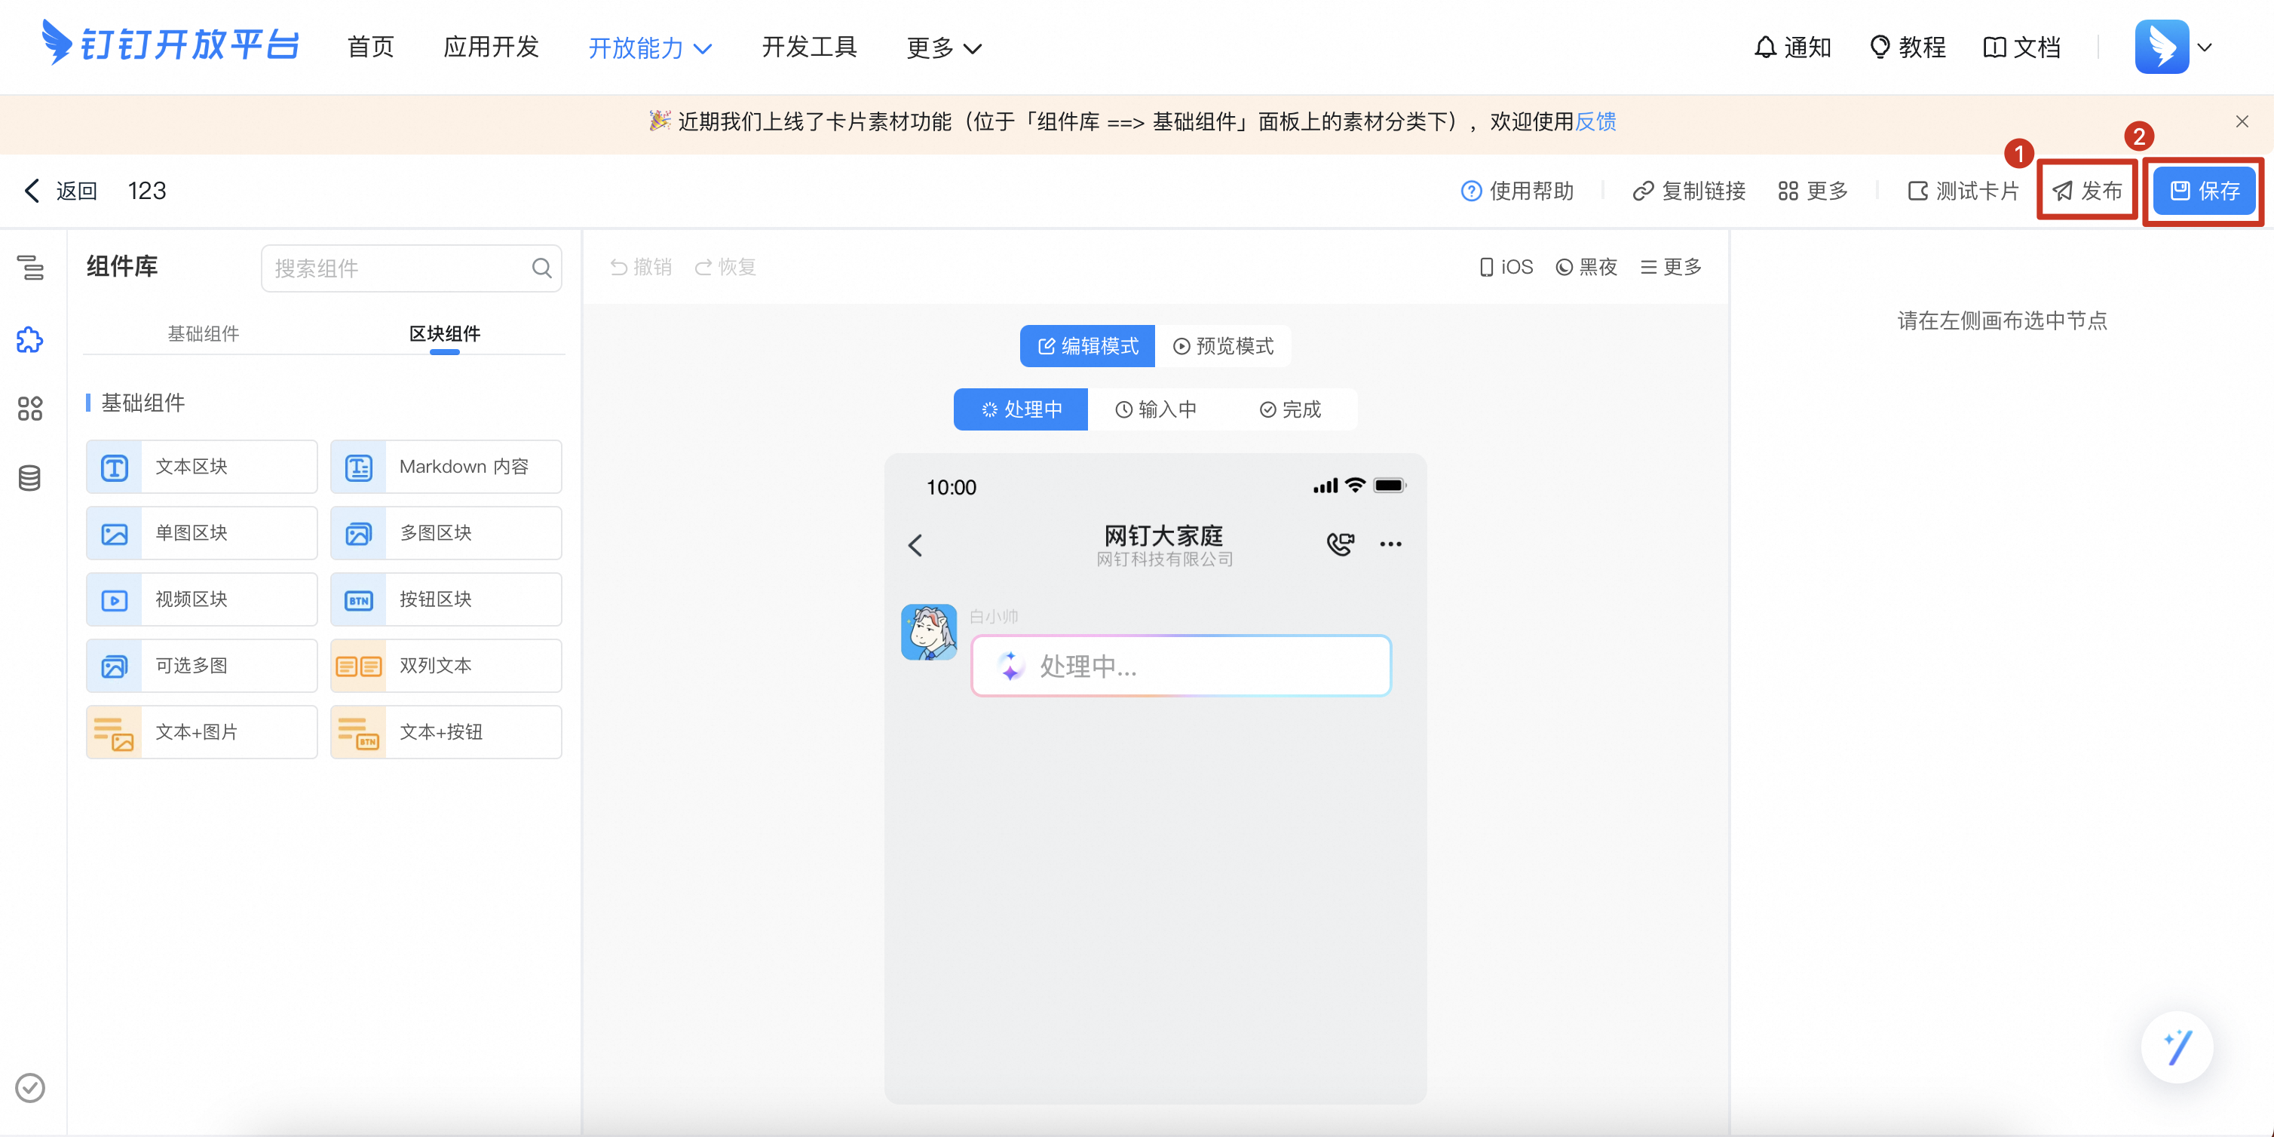Open the toolbar 更多 grid menu
2274x1137 pixels.
coord(1813,191)
